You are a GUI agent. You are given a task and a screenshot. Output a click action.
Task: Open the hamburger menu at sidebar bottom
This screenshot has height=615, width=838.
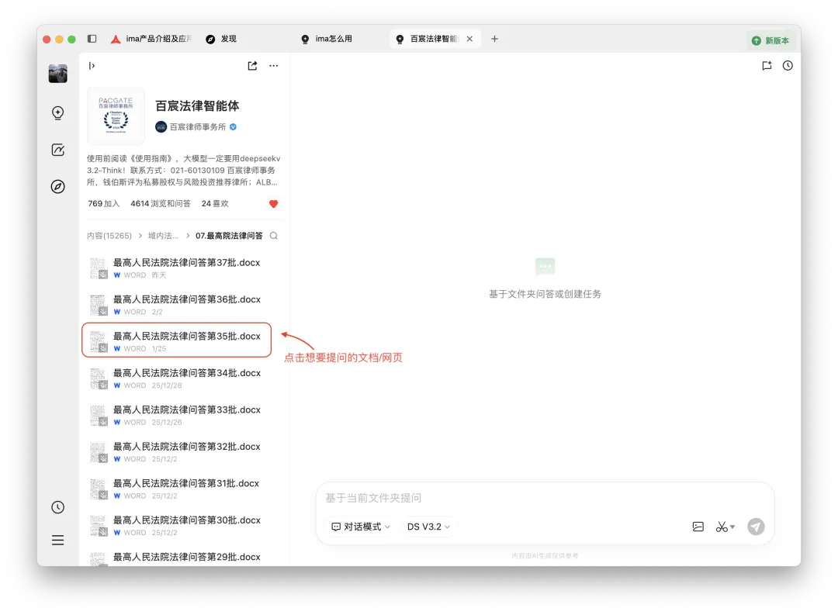click(57, 541)
